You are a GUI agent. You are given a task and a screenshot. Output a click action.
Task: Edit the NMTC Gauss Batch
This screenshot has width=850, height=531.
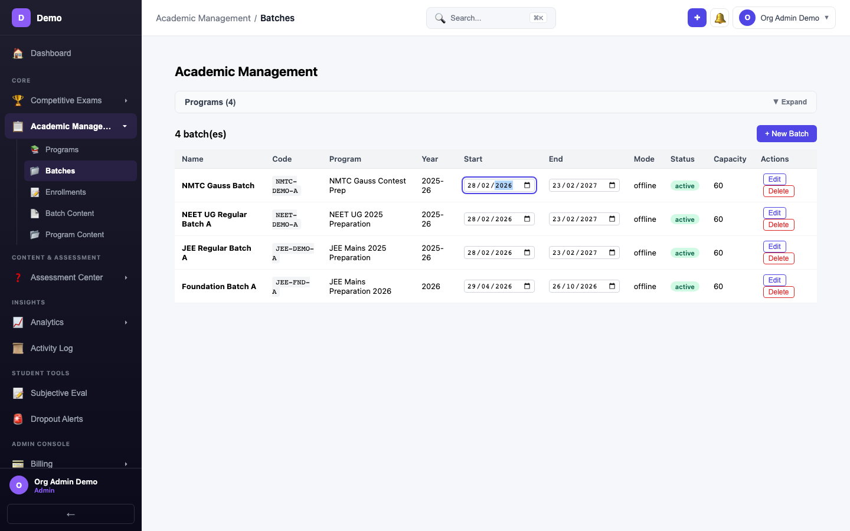[x=774, y=179]
